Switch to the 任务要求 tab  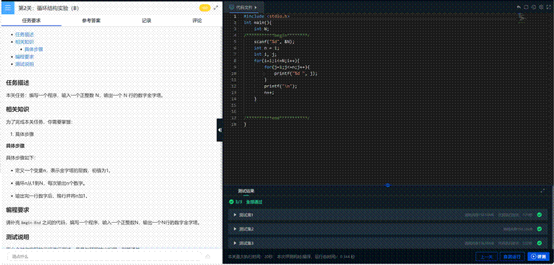pyautogui.click(x=31, y=21)
